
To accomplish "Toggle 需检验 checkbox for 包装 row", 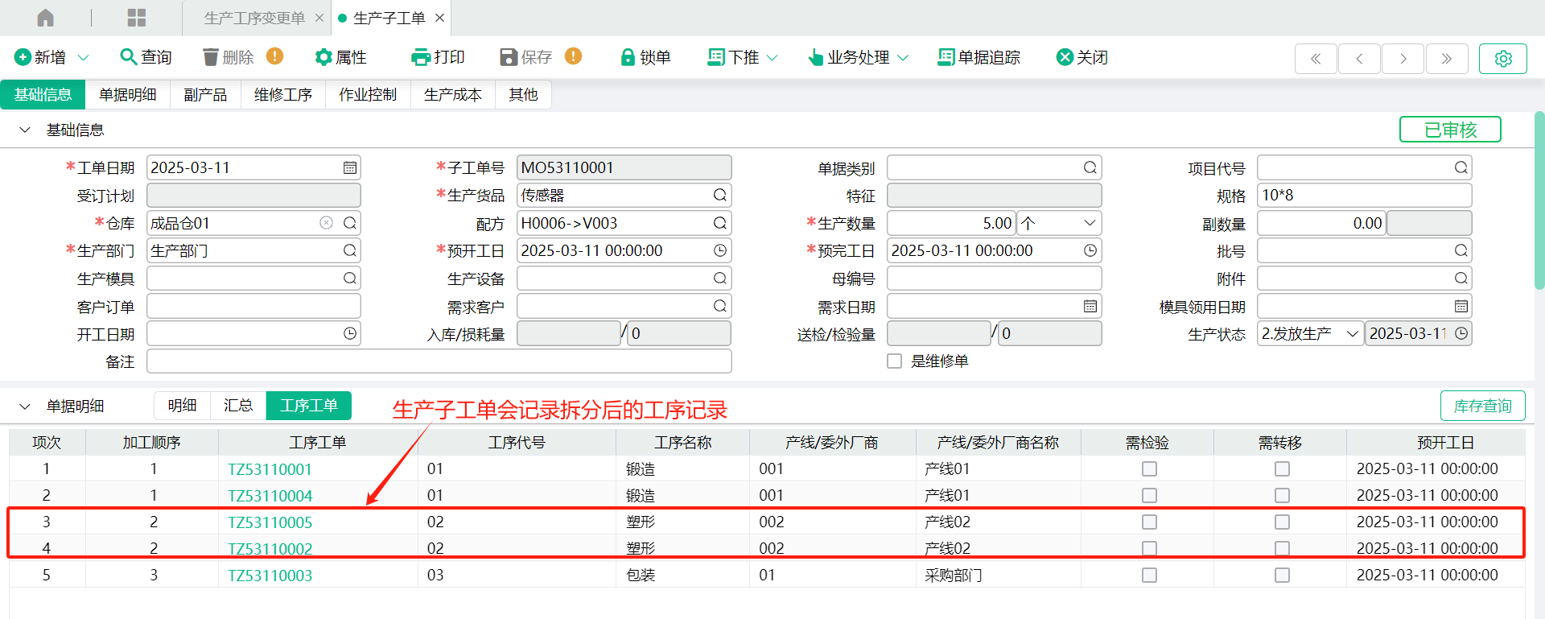I will point(1149,576).
